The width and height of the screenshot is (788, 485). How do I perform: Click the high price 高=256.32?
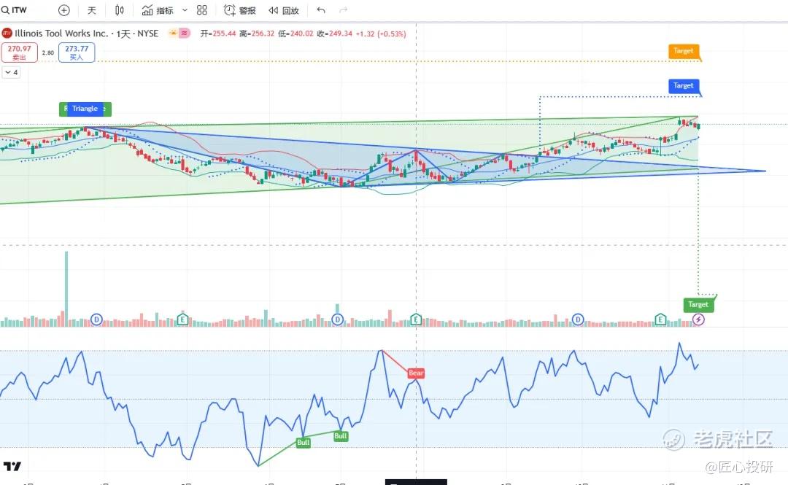click(x=257, y=34)
